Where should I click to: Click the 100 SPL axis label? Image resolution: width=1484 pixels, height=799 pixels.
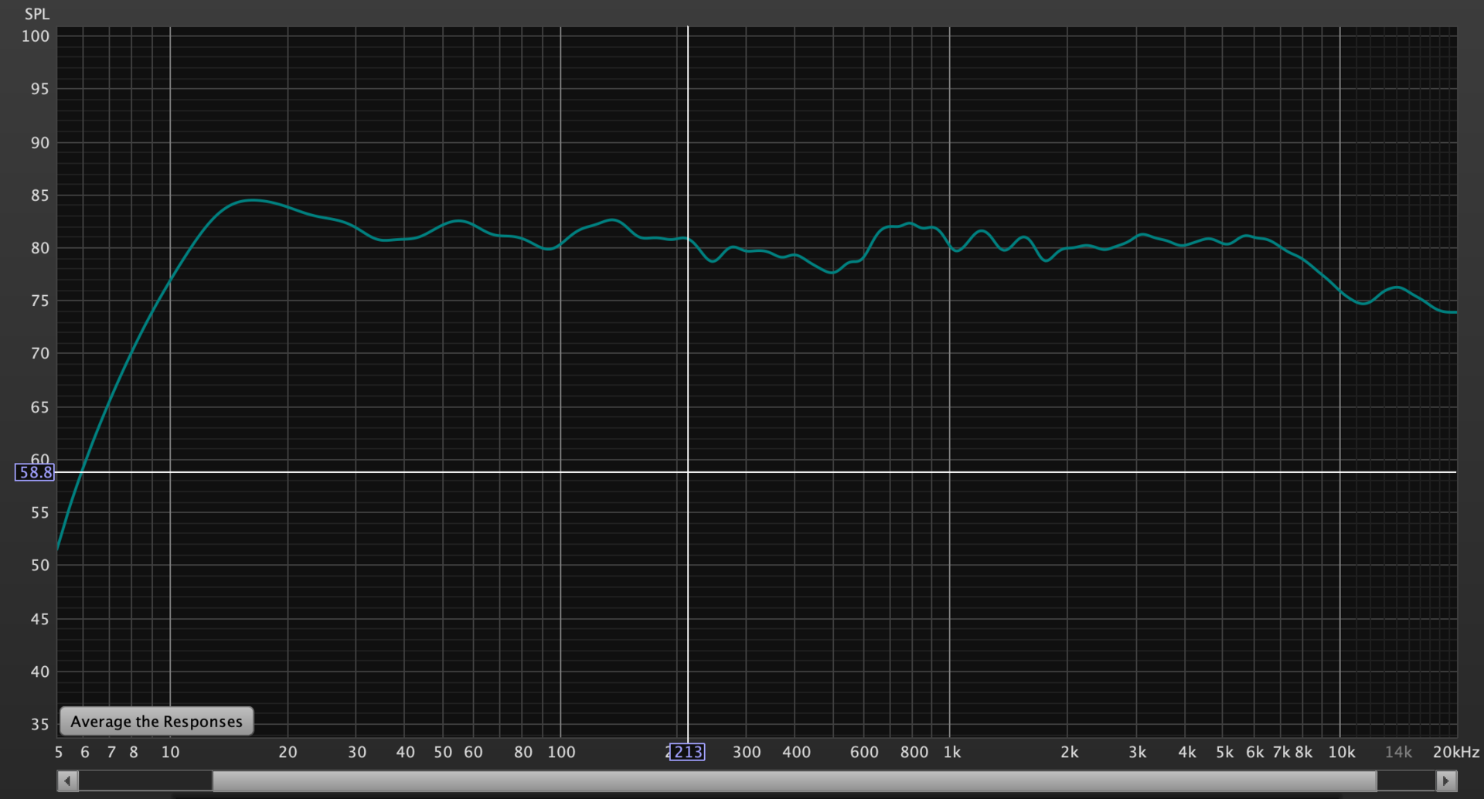pyautogui.click(x=36, y=36)
